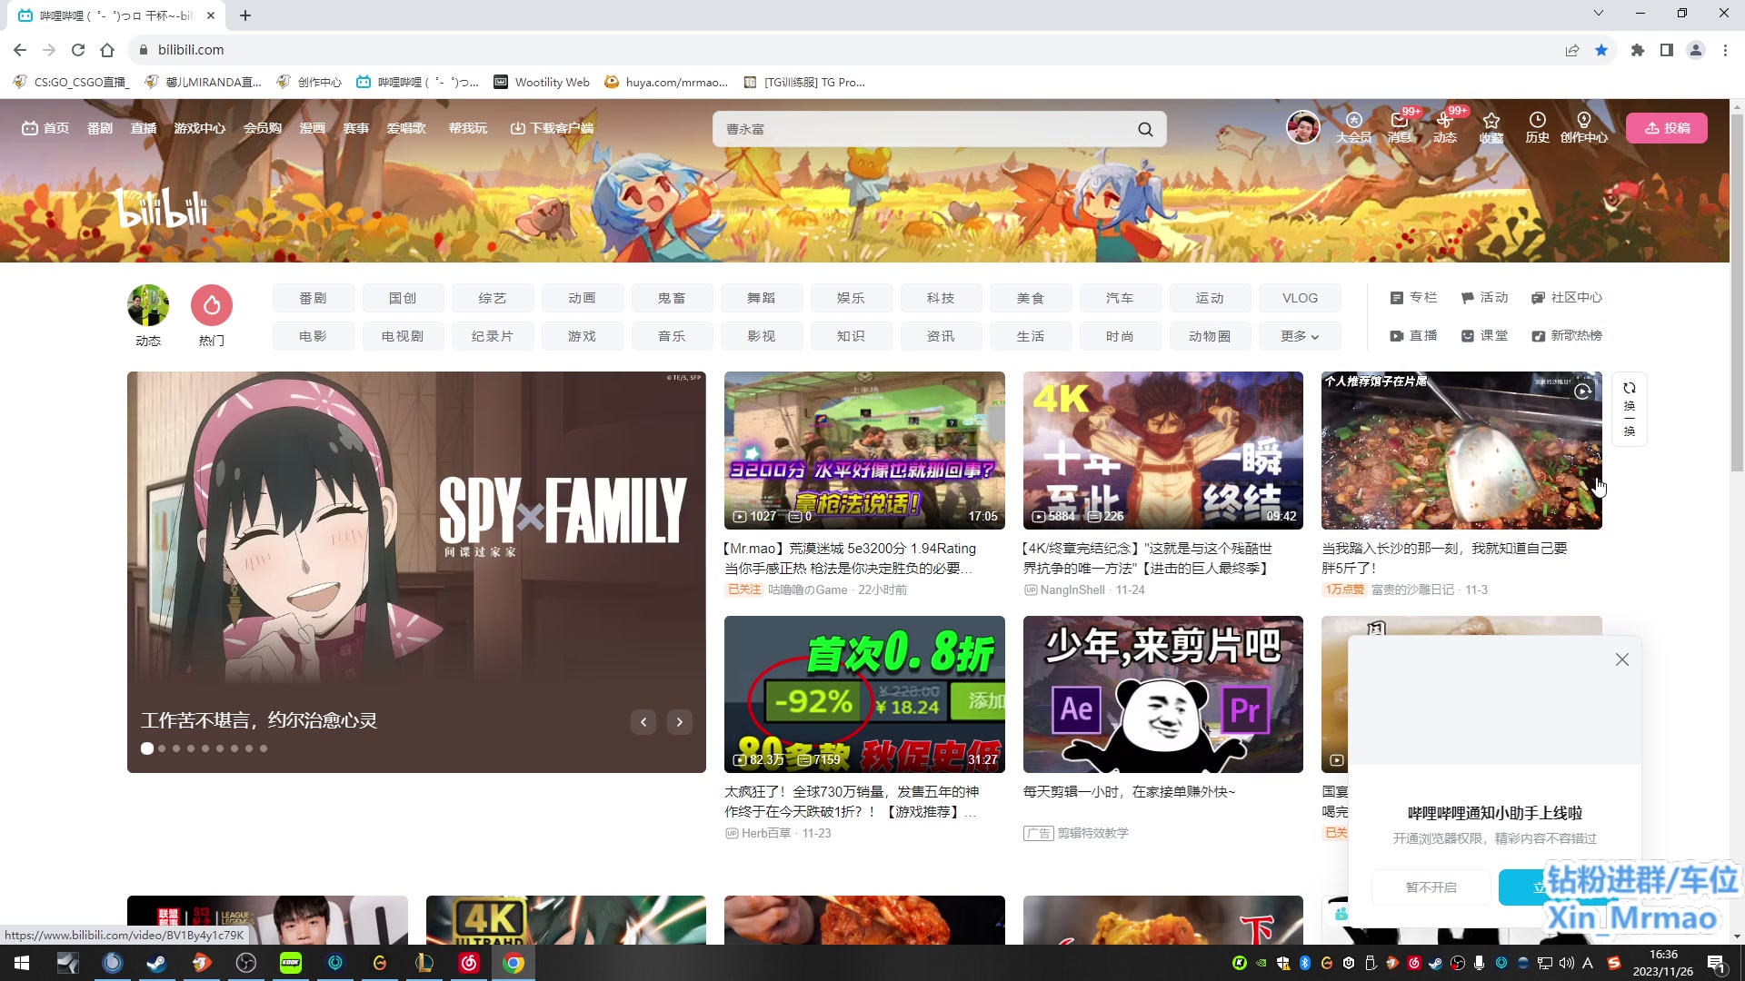Open the 专栏 link

(1414, 298)
